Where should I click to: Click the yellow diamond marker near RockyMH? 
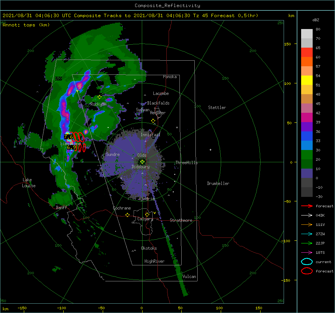(99, 97)
